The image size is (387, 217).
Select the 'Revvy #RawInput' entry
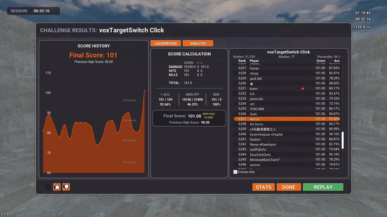tap(287, 144)
